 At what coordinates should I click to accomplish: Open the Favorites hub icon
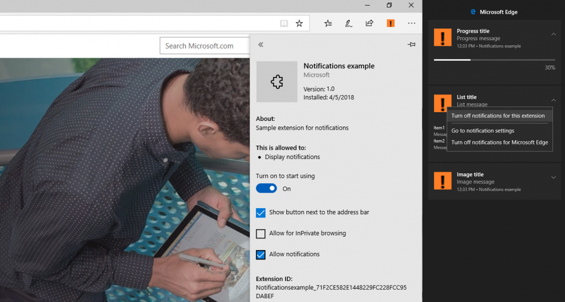pyautogui.click(x=328, y=23)
